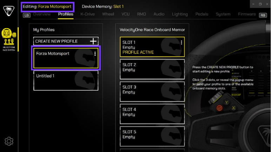Open the K-Drive tab
The image size is (271, 152).
87,14
